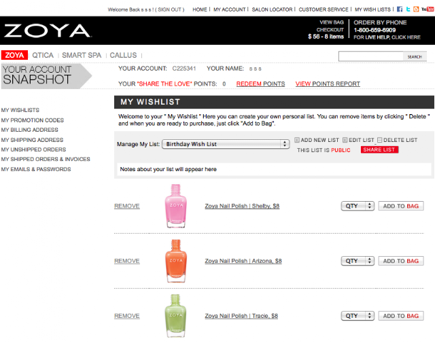Click FOR LIVE HELP, CLICK HERE
The height and width of the screenshot is (343, 435).
pyautogui.click(x=387, y=37)
